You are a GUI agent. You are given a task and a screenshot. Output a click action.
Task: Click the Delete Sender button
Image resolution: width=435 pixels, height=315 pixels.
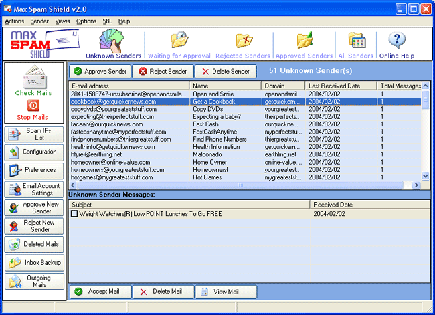point(226,72)
